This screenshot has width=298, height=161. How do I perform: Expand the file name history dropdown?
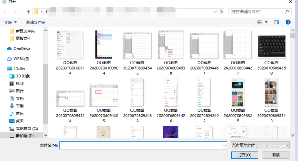pos(224,146)
